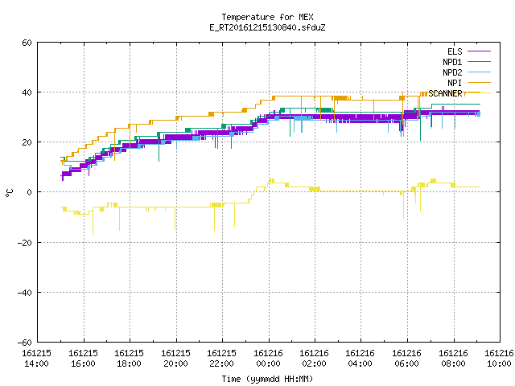Click the chart title 'Temperature for MEX'
The height and width of the screenshot is (386, 515).
click(267, 17)
